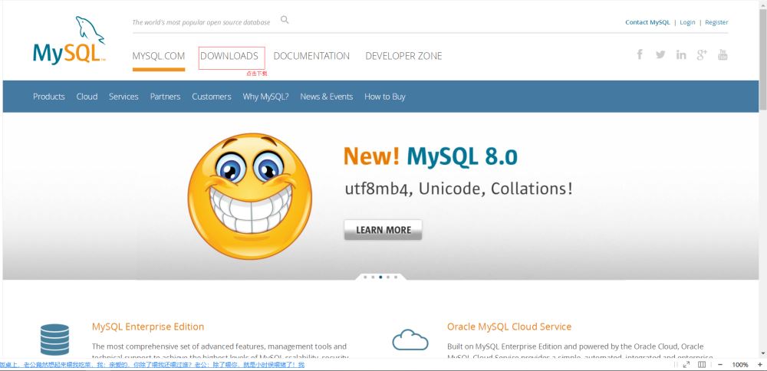Open MySQL's Facebook page icon

640,54
